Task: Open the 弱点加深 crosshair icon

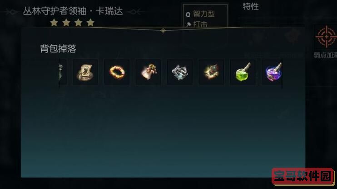Action: (327, 37)
